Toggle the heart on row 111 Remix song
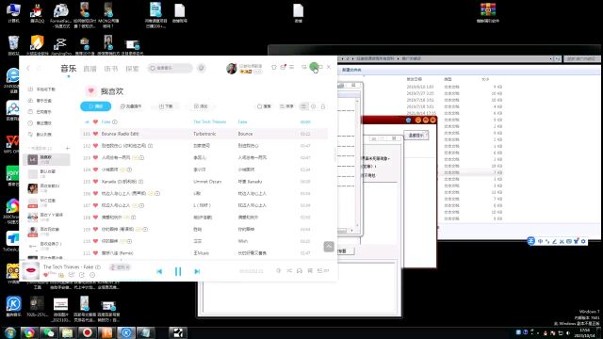The image size is (603, 339). tap(95, 253)
